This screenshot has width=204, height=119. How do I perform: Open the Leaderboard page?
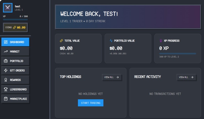tap(15, 89)
